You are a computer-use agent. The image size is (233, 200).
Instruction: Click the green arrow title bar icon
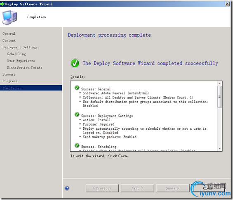(x=2, y=4)
